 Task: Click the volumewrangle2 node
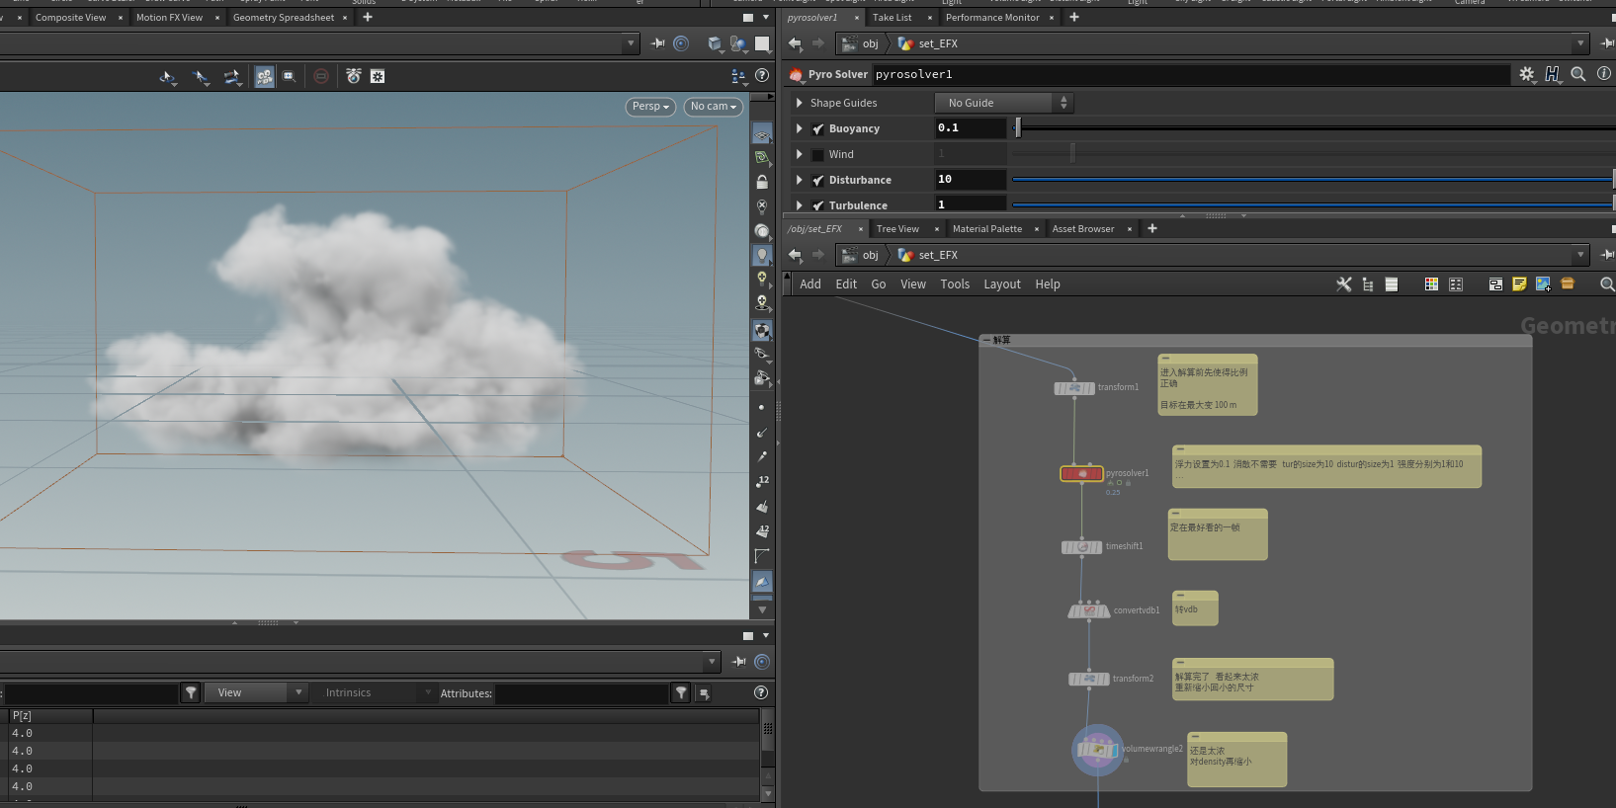(1097, 750)
